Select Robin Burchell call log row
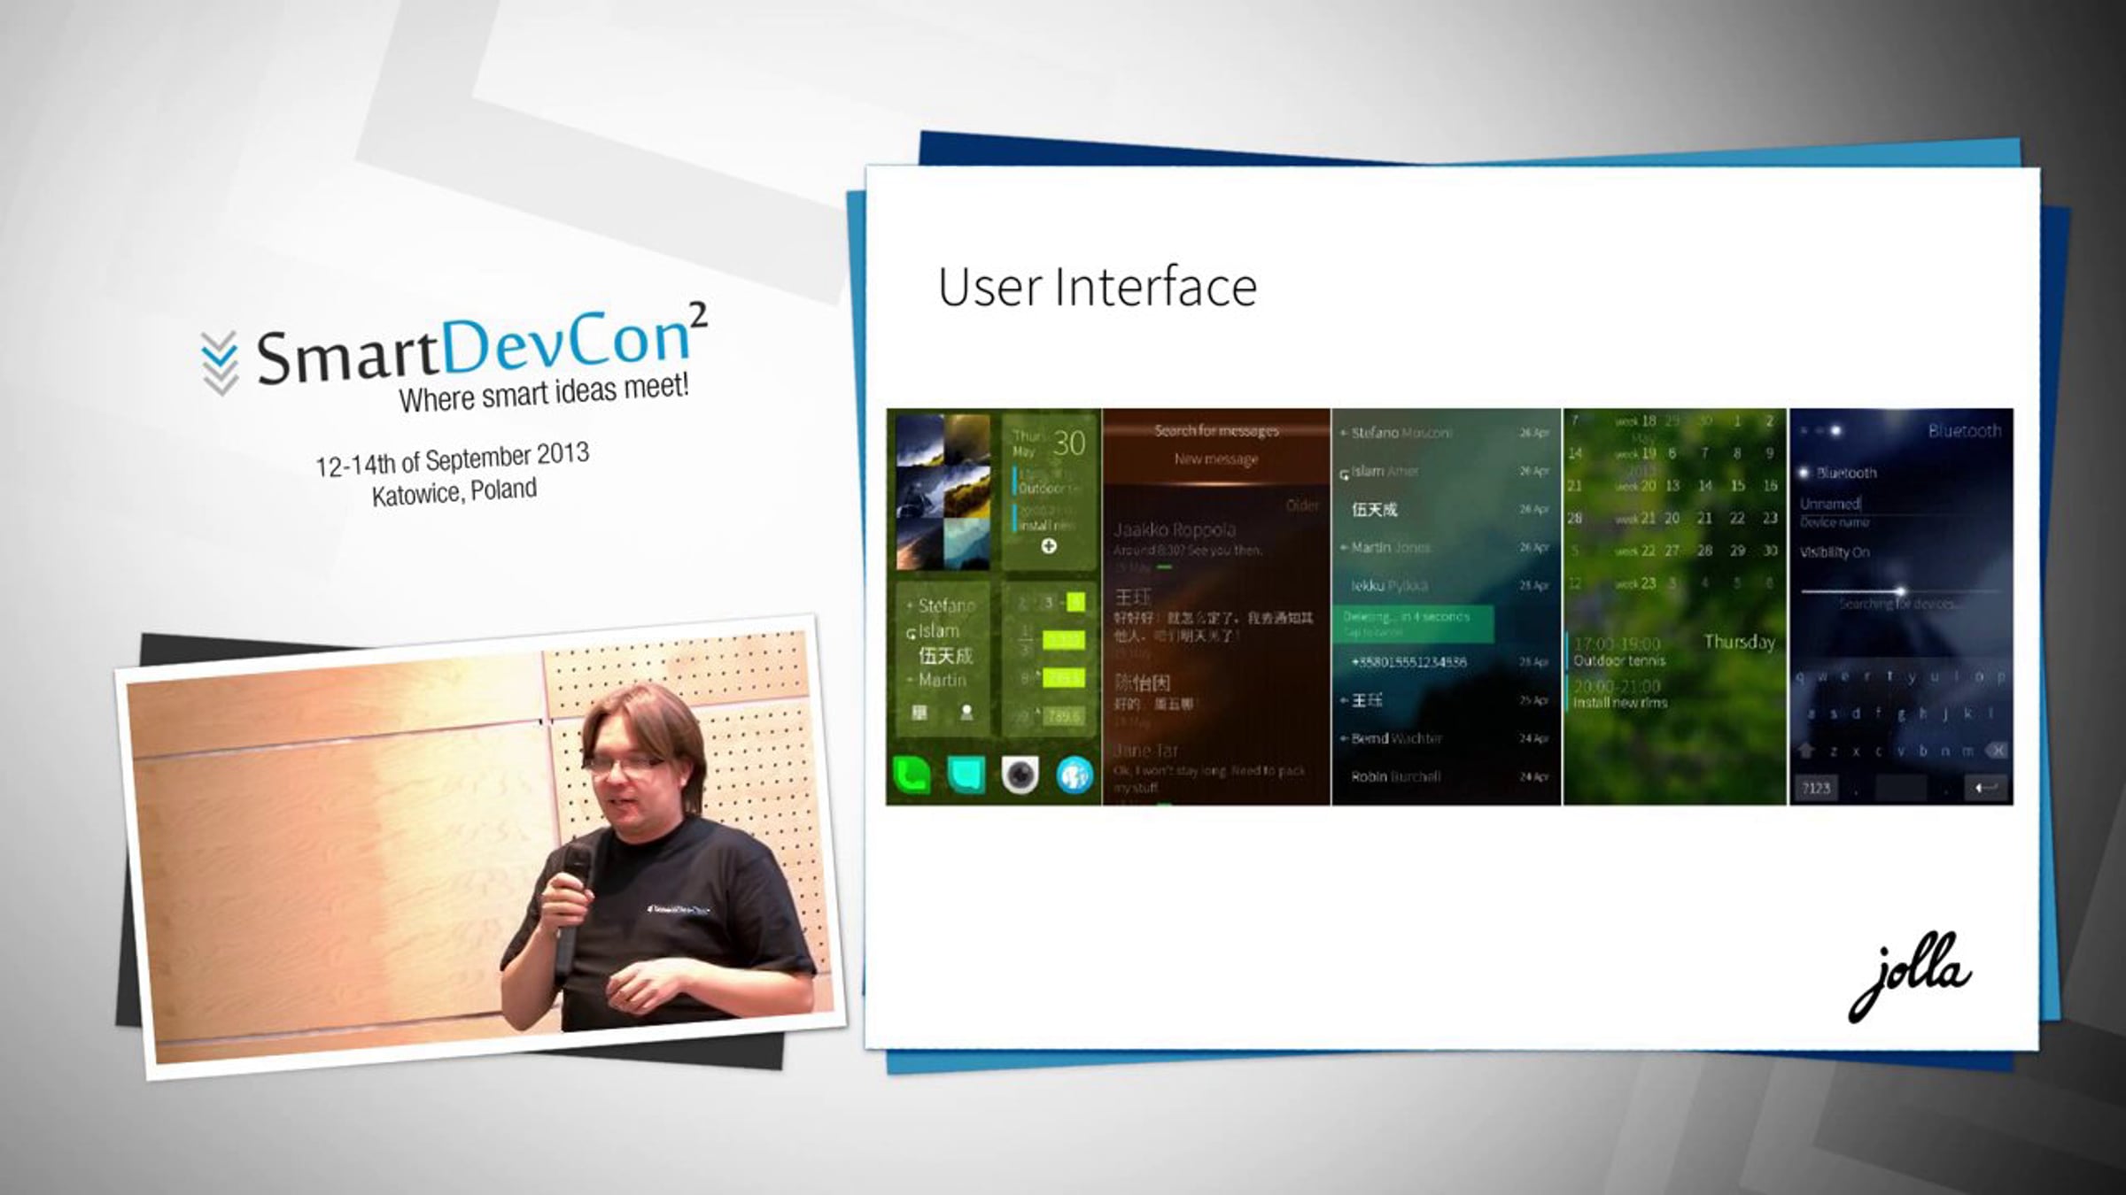Viewport: 2126px width, 1195px height. [1446, 776]
